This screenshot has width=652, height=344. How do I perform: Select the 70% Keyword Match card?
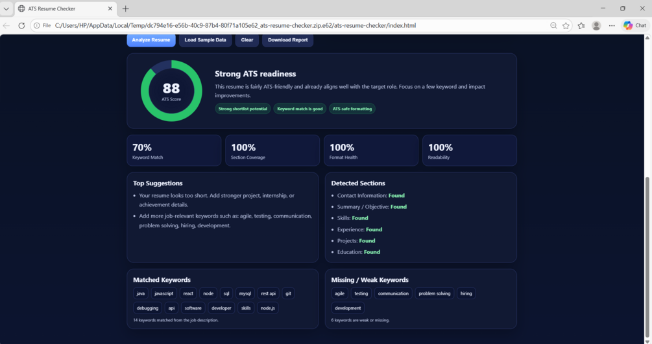tap(174, 150)
